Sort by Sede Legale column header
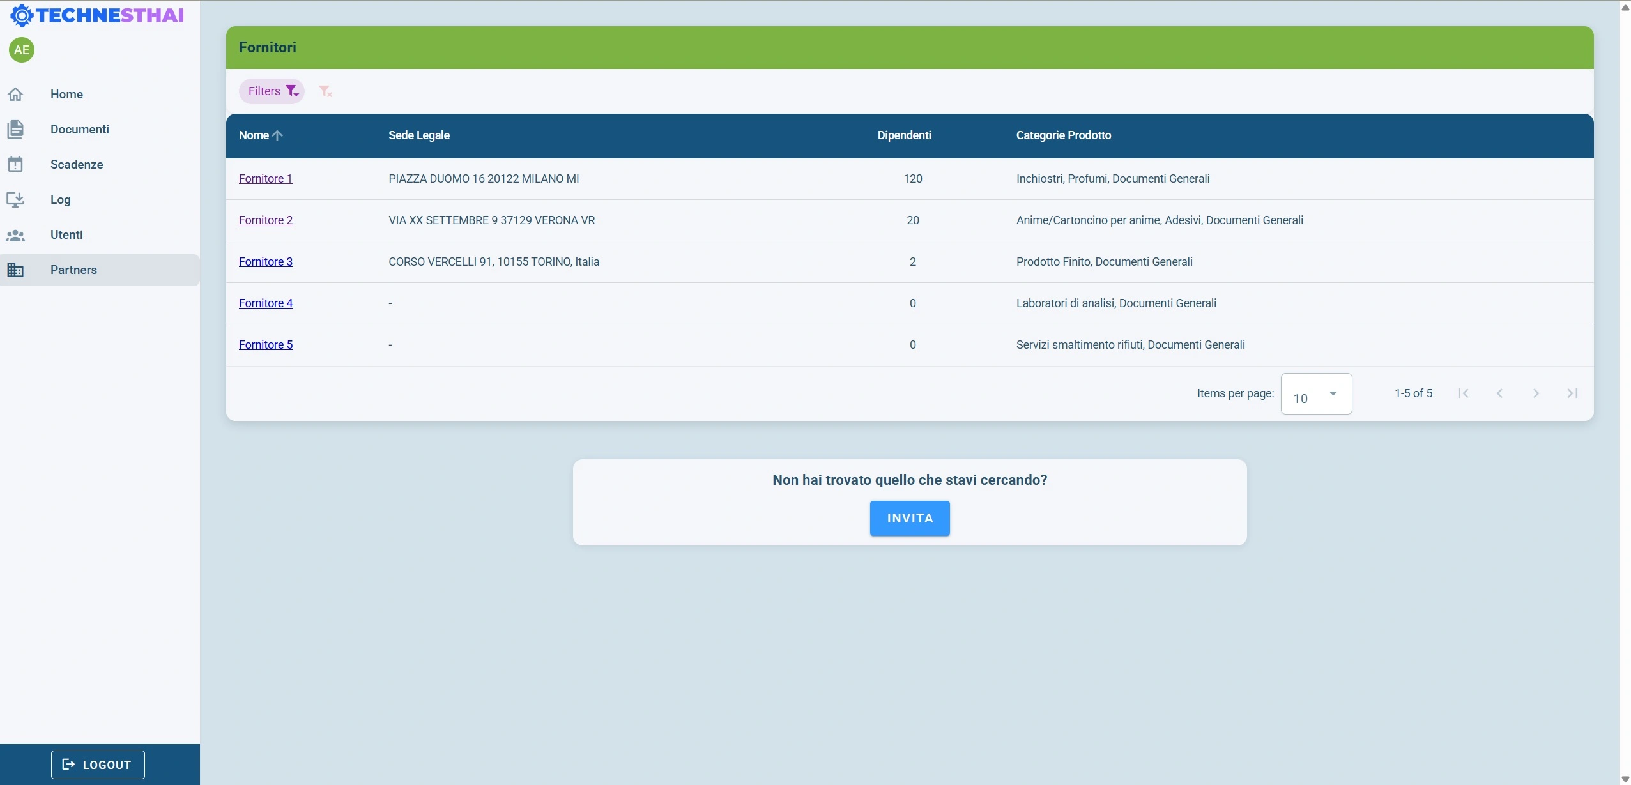The width and height of the screenshot is (1631, 785). (x=418, y=135)
